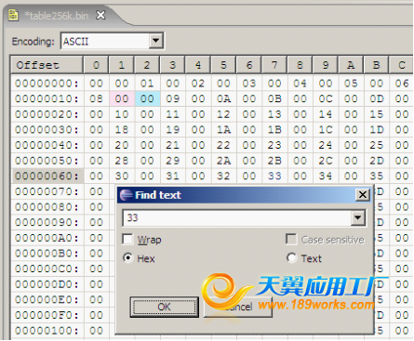414x341 pixels.
Task: Click offset row 00000000:
Action: pyautogui.click(x=47, y=84)
